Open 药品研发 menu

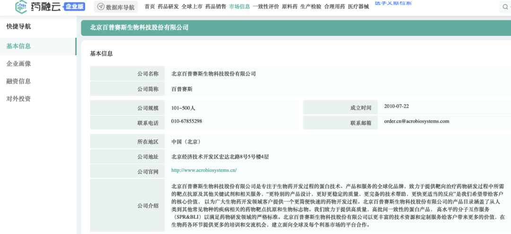[x=168, y=7]
